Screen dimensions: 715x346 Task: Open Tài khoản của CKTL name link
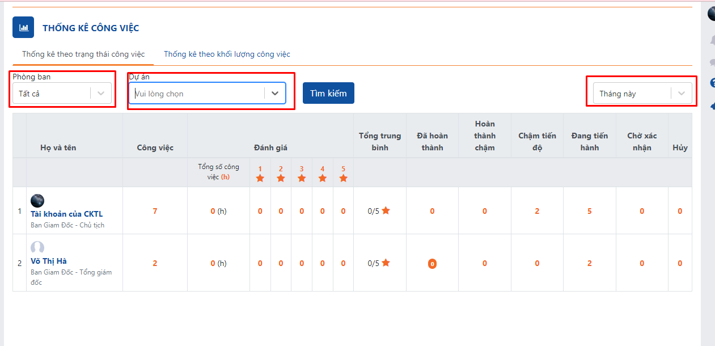click(x=66, y=214)
